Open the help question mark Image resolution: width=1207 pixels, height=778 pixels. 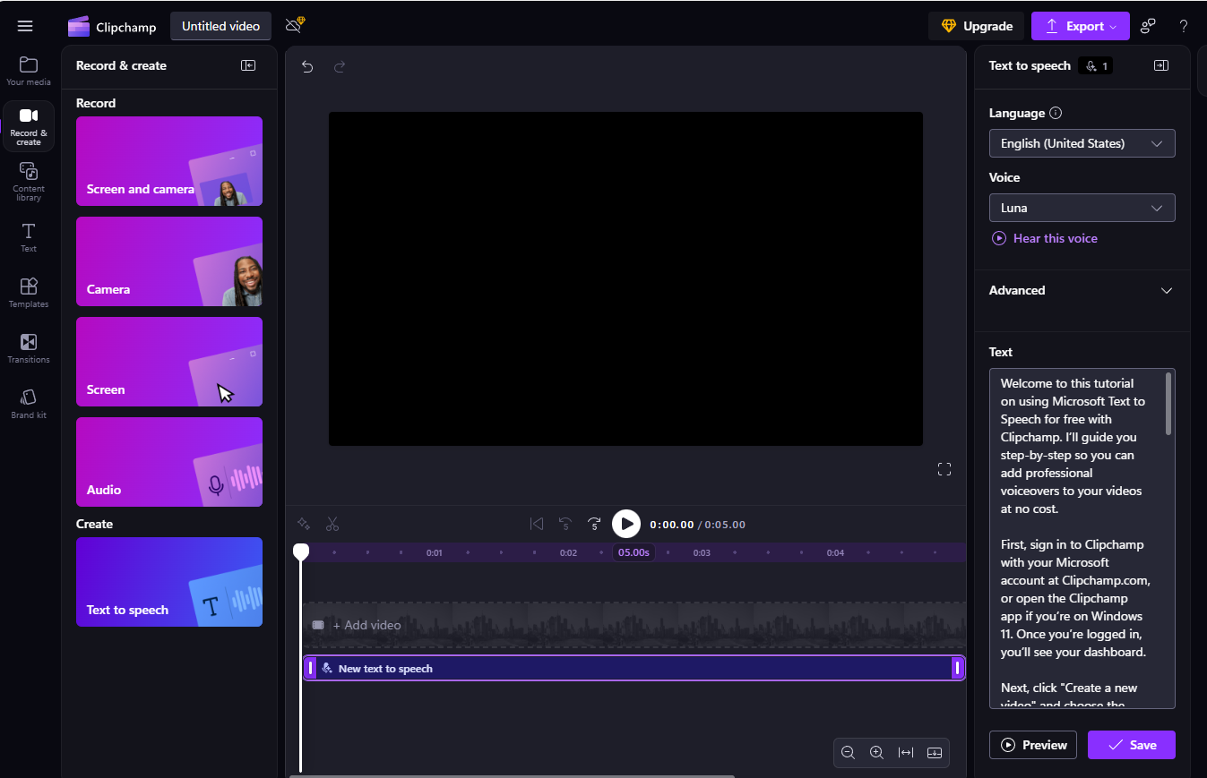(1183, 26)
